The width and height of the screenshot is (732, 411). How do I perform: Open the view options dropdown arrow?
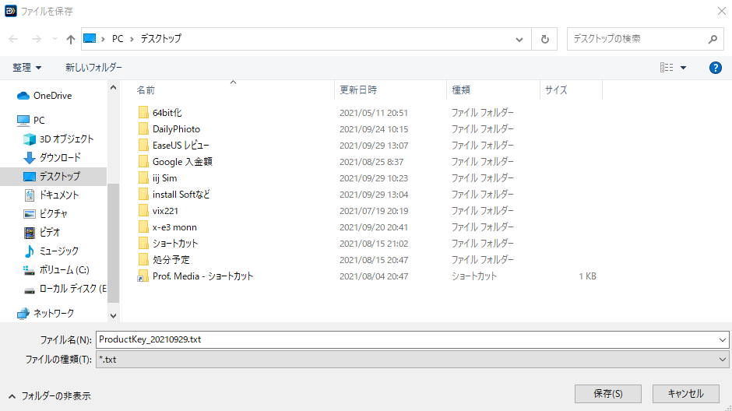(683, 68)
